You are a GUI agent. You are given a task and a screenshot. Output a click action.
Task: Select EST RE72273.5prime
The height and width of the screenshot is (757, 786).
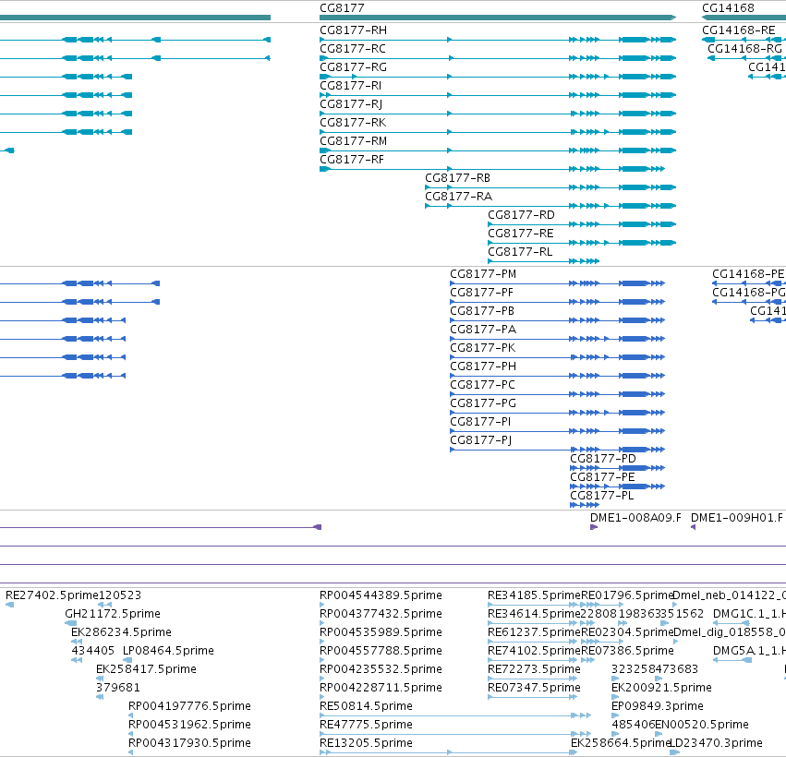point(534,670)
